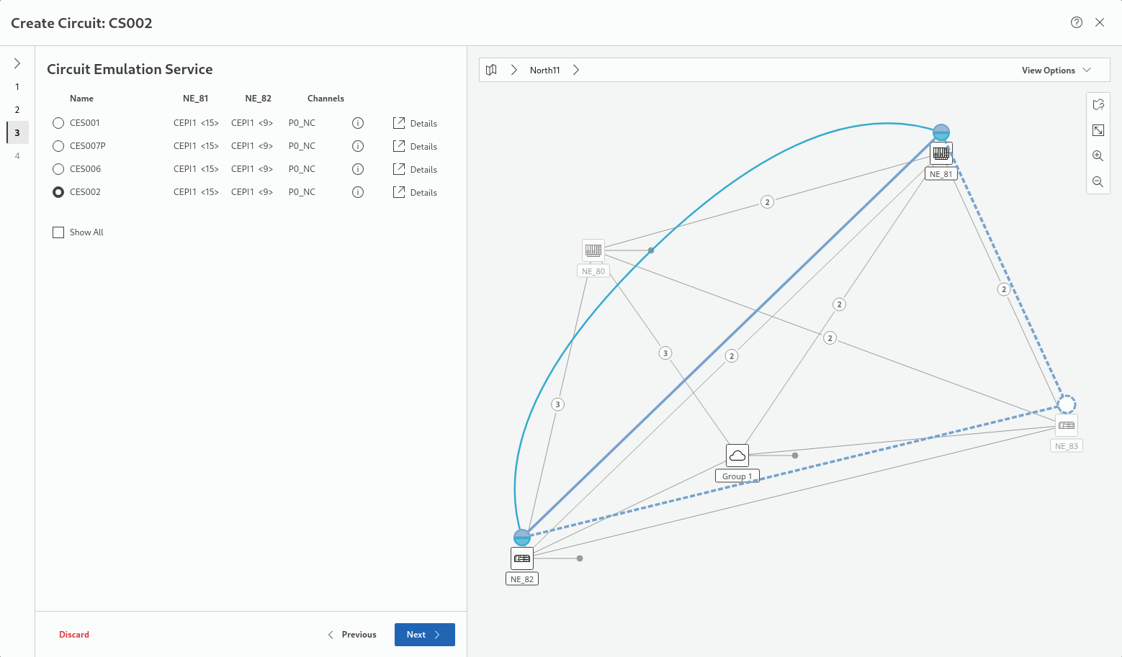This screenshot has height=657, width=1122.
Task: Click the help question mark icon
Action: point(1076,22)
